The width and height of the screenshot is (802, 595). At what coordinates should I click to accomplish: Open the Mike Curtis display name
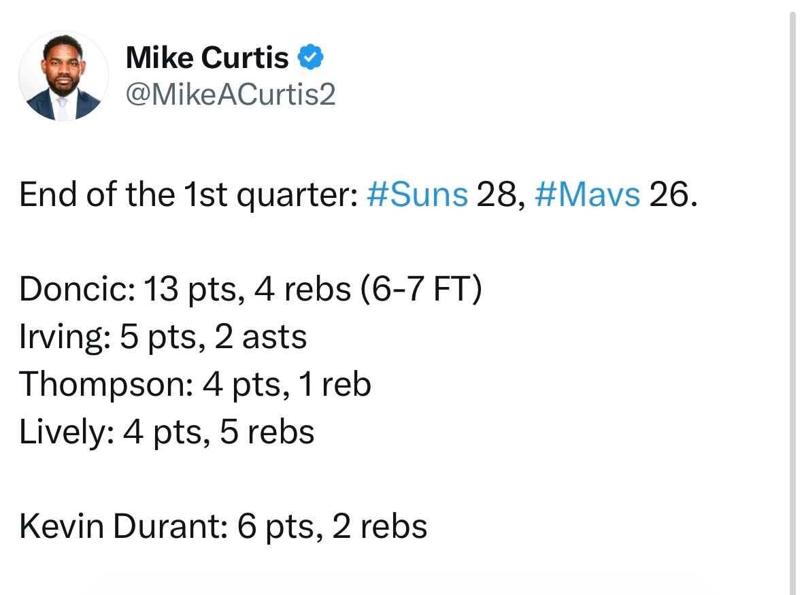tap(207, 57)
